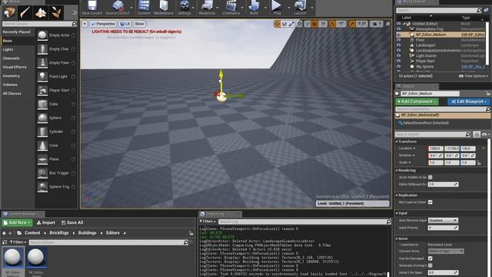This screenshot has height=277, width=492.
Task: Toggle Generate Overlap Events checkbox
Action: click(430, 265)
